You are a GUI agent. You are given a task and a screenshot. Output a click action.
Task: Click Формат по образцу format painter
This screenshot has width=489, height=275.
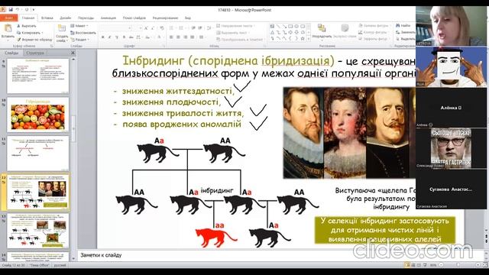point(34,40)
